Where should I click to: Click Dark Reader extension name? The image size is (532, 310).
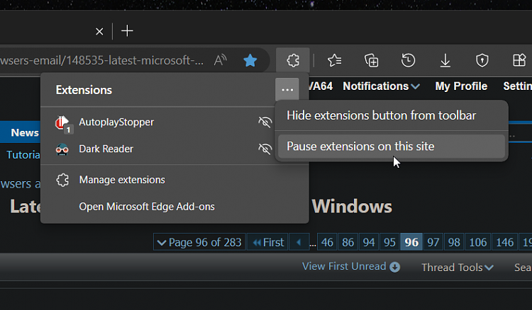coord(106,149)
